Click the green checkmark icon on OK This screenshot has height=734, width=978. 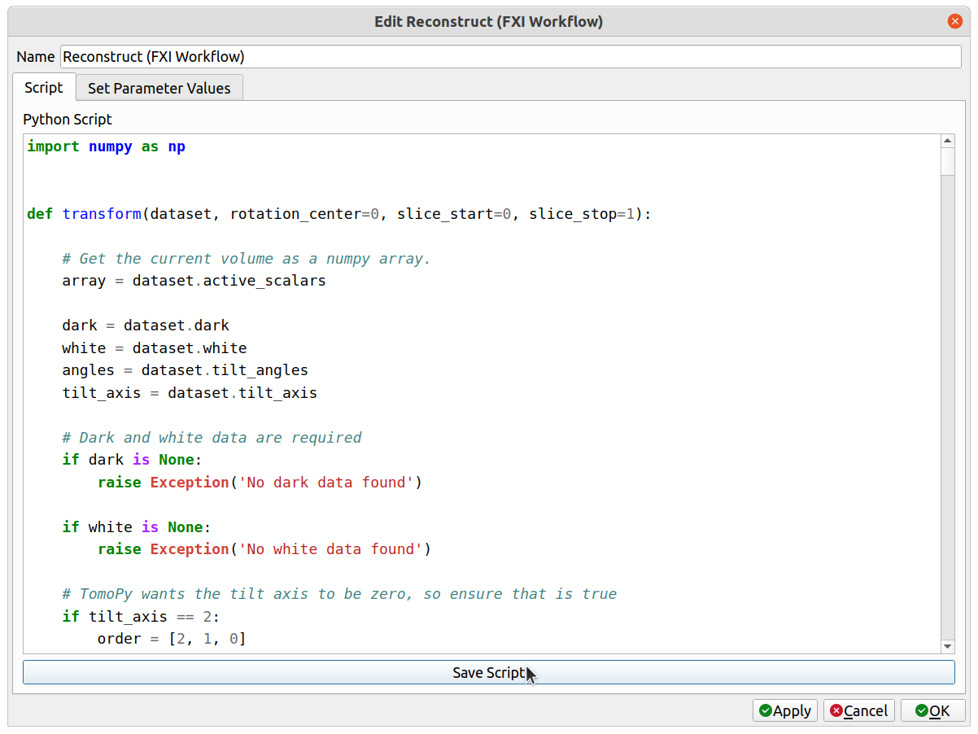921,710
